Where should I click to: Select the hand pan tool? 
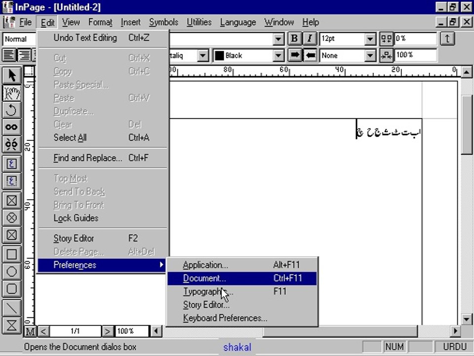click(x=12, y=92)
